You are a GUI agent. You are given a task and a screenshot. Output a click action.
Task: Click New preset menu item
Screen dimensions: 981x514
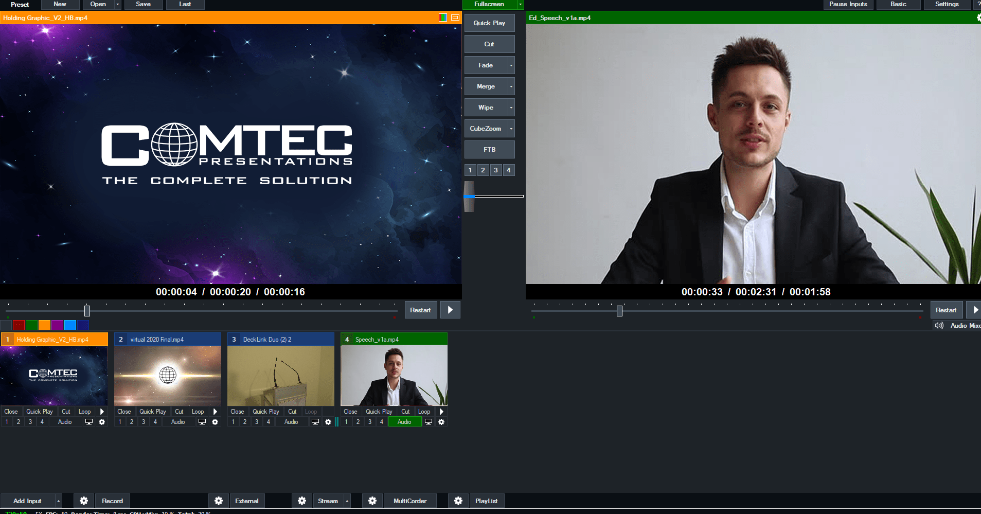click(x=60, y=5)
